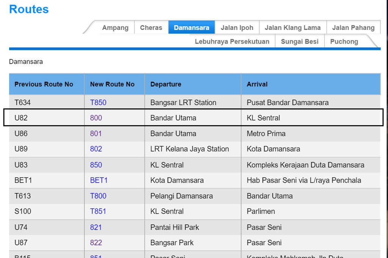Select the U86 previous route cell

47,134
